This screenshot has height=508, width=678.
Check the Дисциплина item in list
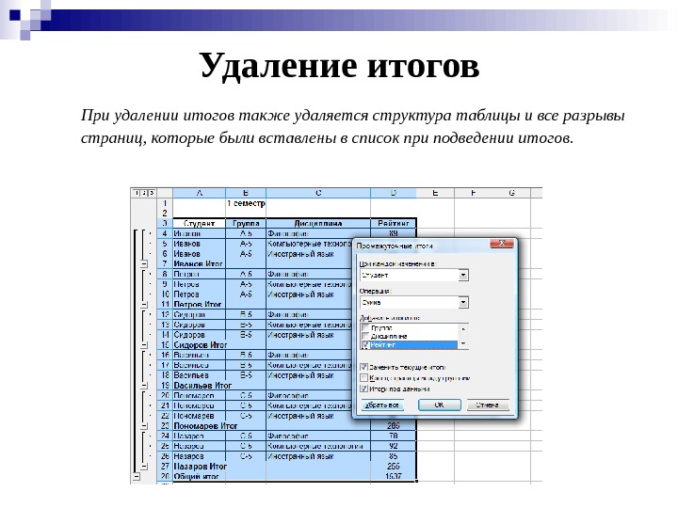click(x=365, y=336)
